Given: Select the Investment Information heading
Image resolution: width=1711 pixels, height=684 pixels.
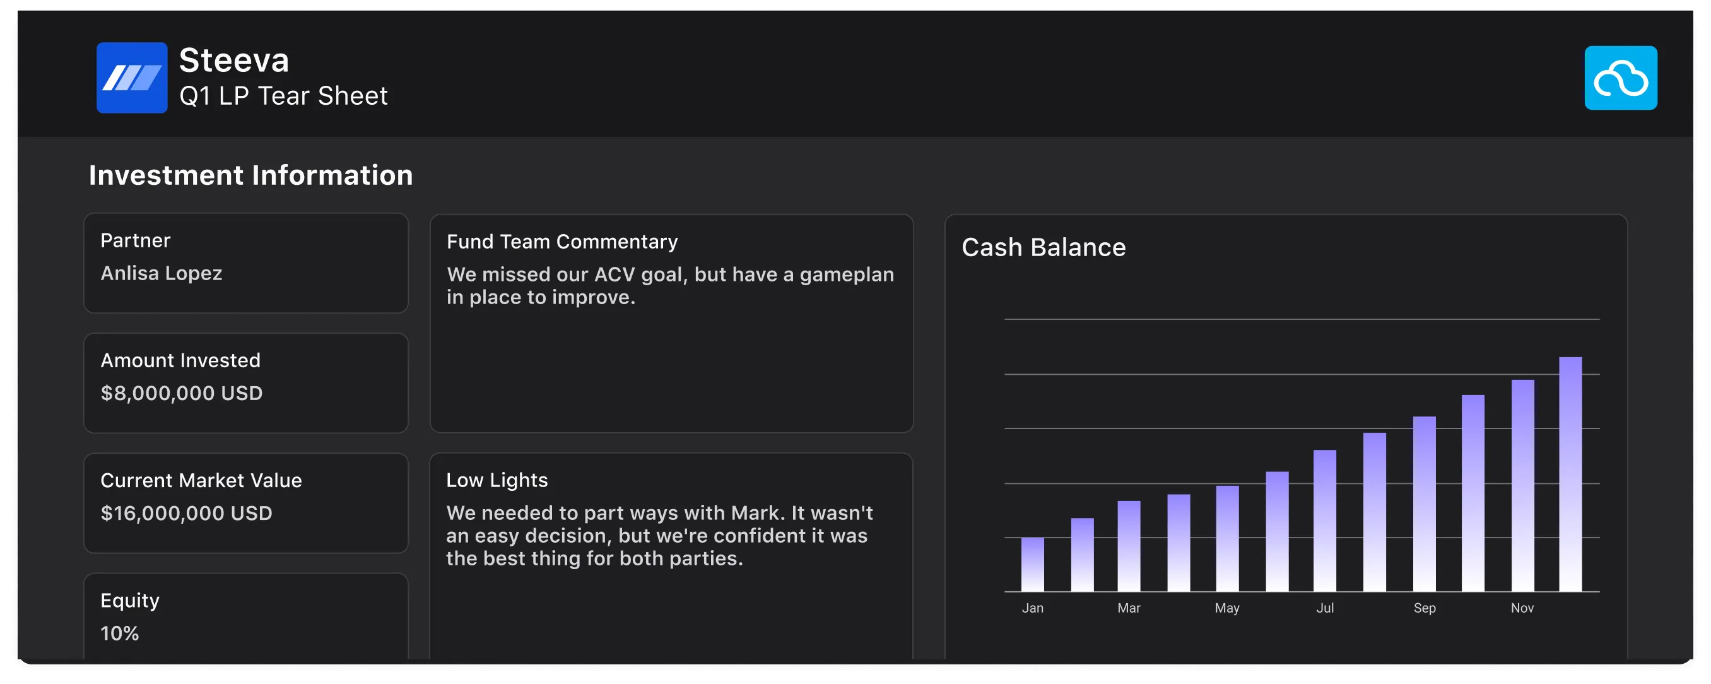Looking at the screenshot, I should (250, 175).
